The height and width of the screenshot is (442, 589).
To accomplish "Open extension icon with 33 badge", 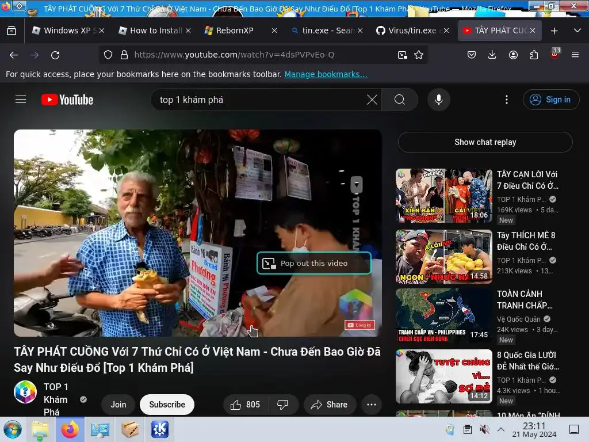I will 555,54.
